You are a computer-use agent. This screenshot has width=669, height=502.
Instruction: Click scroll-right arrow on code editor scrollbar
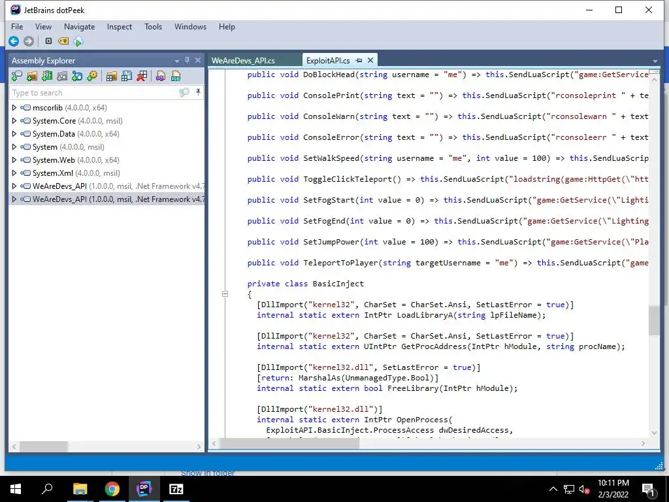[643, 444]
